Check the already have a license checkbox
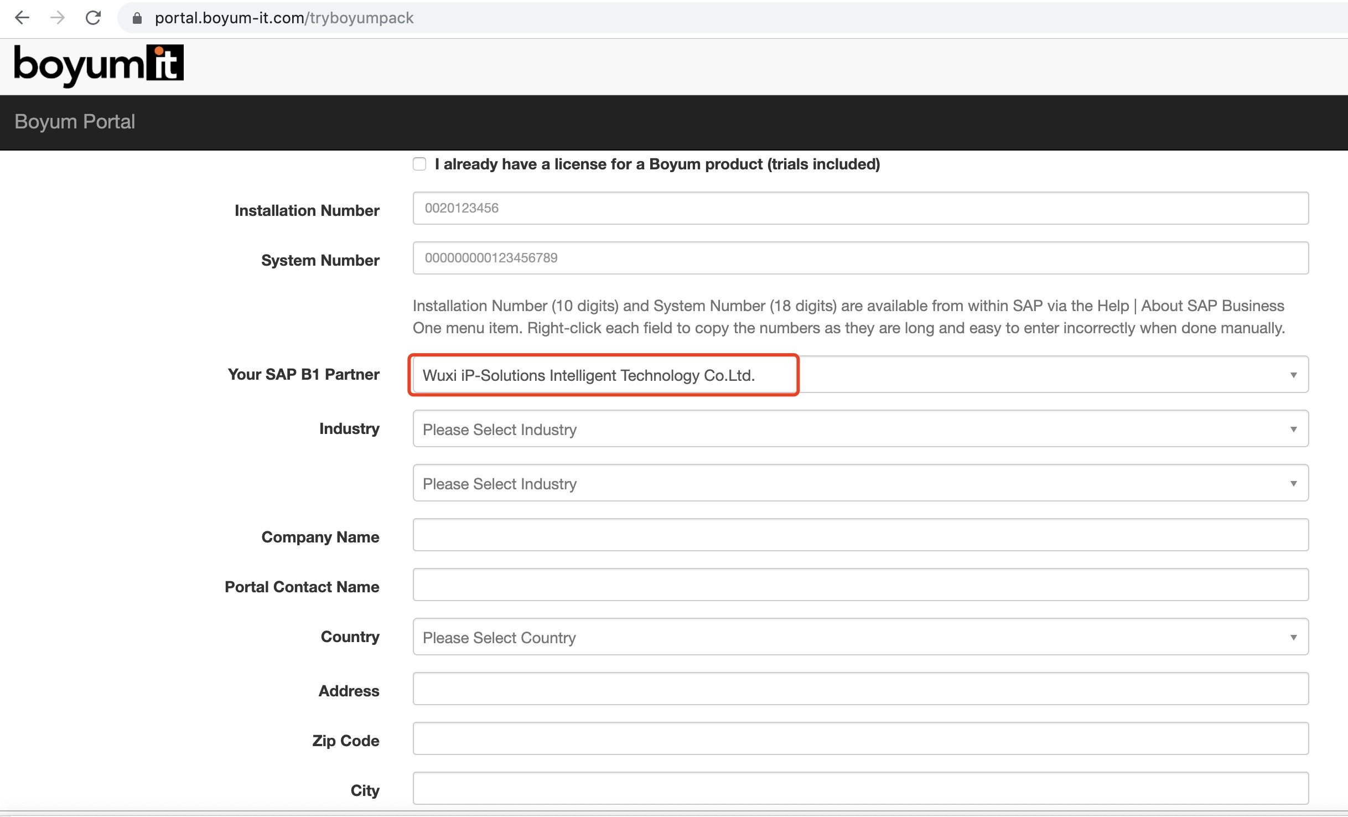The image size is (1348, 817). click(419, 164)
